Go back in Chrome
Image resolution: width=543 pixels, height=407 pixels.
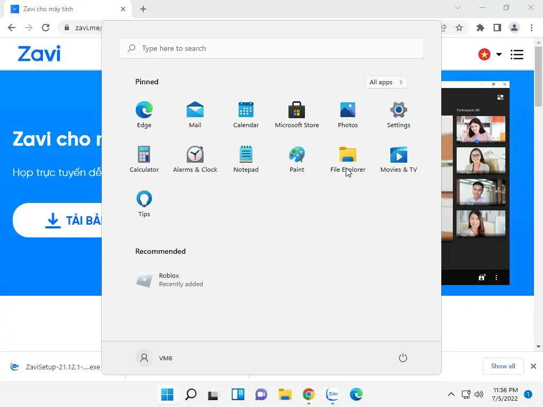[x=12, y=28]
